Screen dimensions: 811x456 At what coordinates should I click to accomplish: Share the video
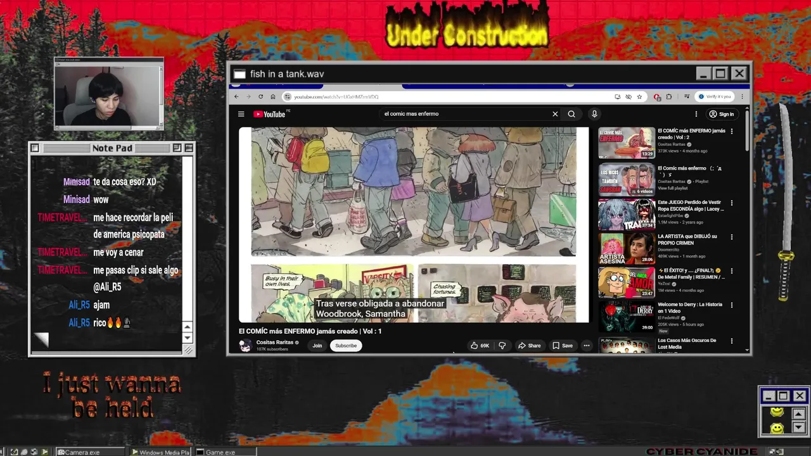529,346
